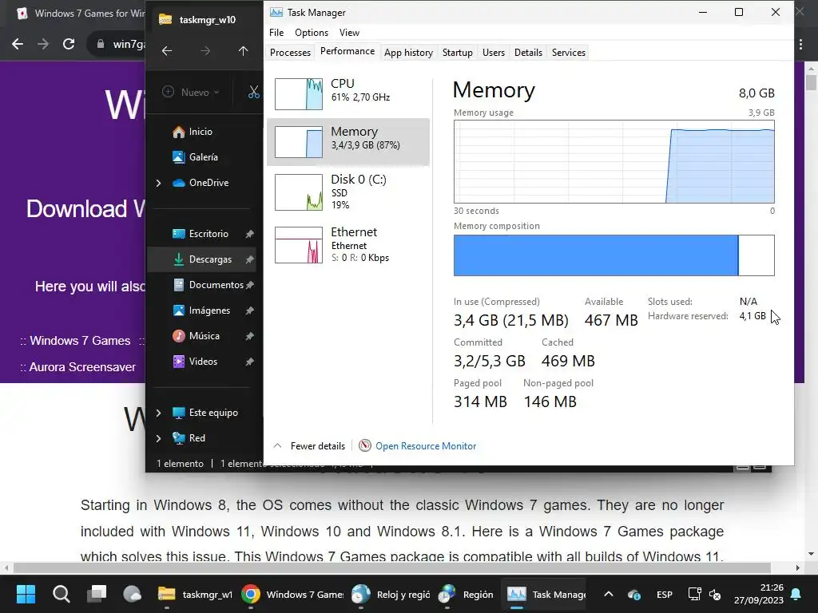Click the Aurora Screensaver link
Image resolution: width=818 pixels, height=613 pixels.
click(82, 367)
